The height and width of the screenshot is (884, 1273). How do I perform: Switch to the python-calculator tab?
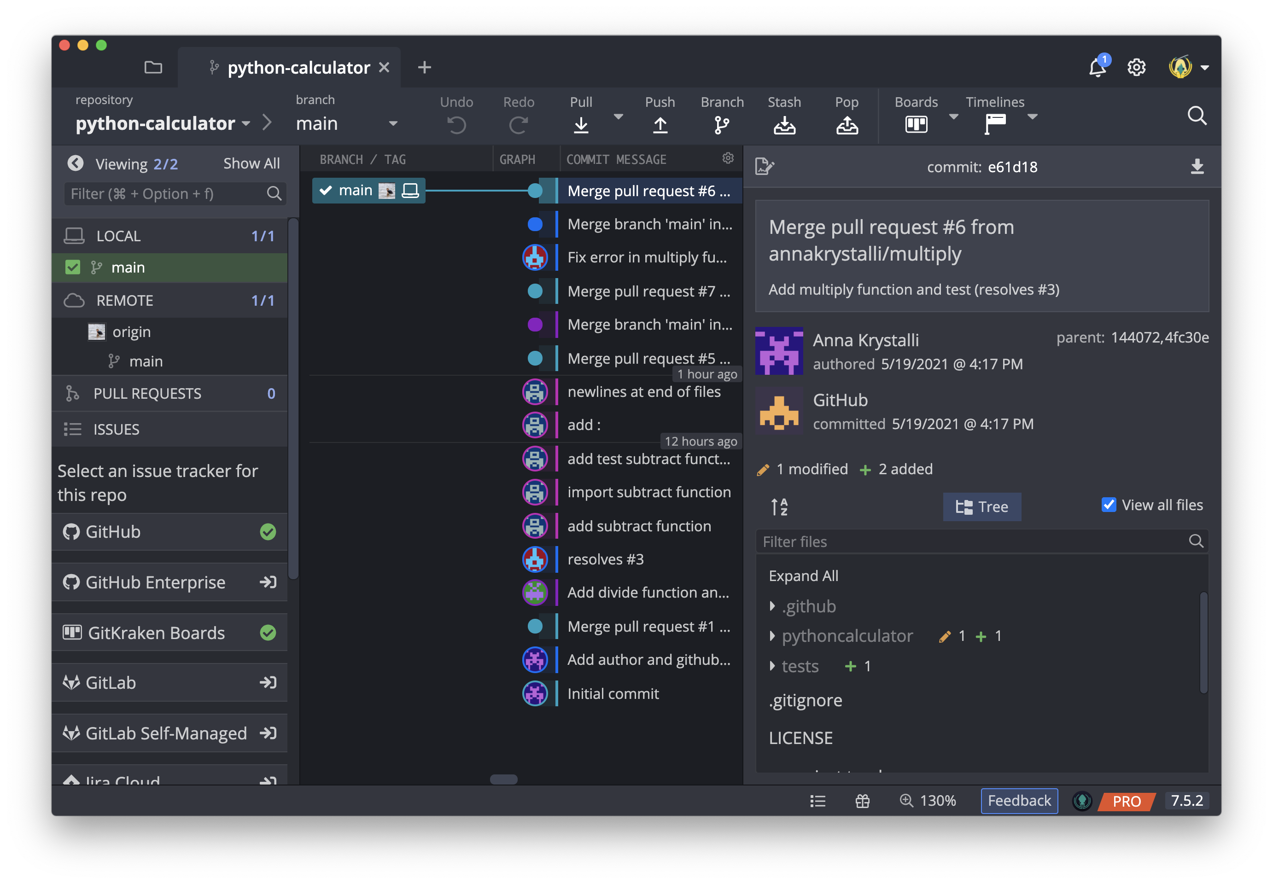tap(289, 68)
